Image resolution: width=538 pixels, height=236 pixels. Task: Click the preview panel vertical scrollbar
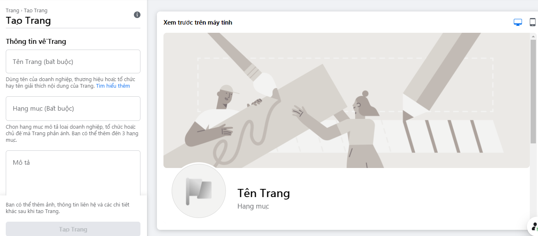coord(533,91)
